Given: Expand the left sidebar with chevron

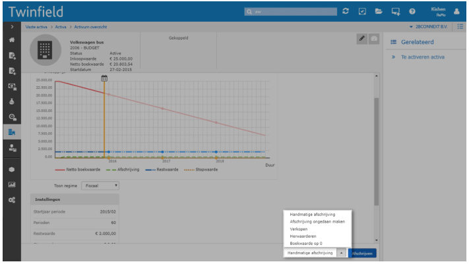Looking at the screenshot, I should 12,26.
